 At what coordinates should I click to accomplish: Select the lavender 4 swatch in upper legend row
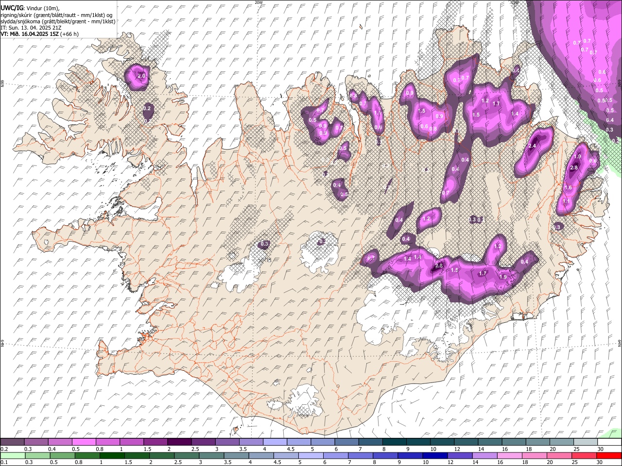click(275, 442)
